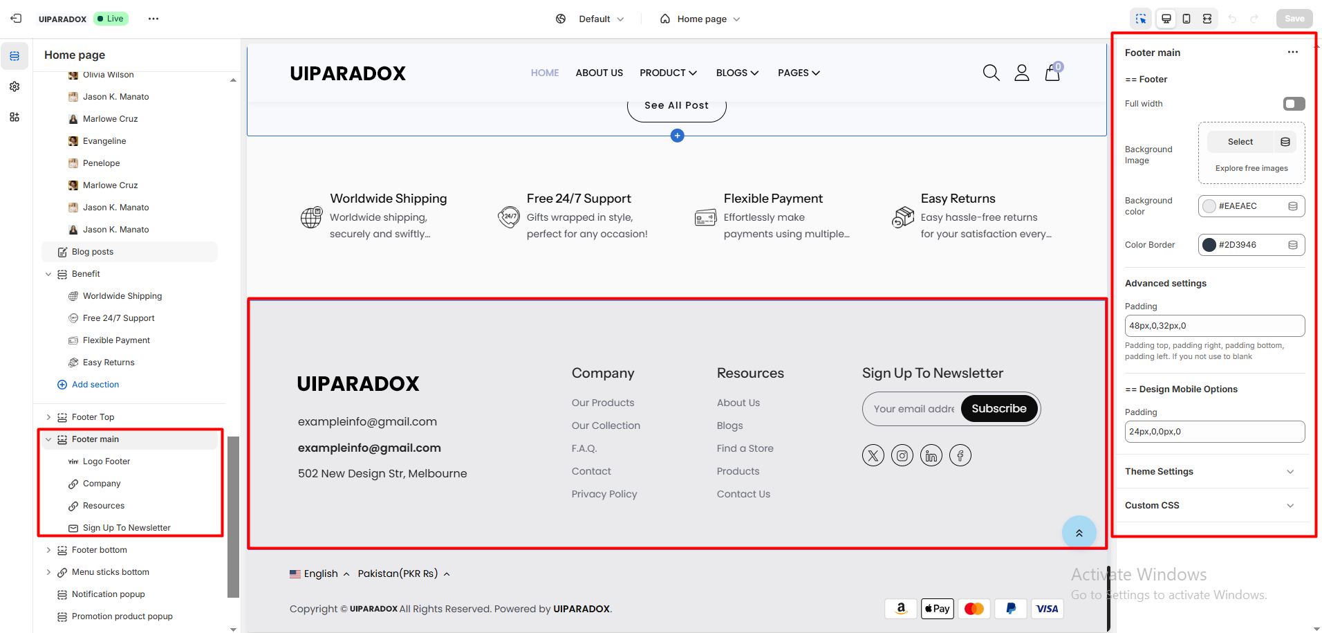Click the exit editor back icon
Image resolution: width=1322 pixels, height=633 pixels.
coord(16,19)
